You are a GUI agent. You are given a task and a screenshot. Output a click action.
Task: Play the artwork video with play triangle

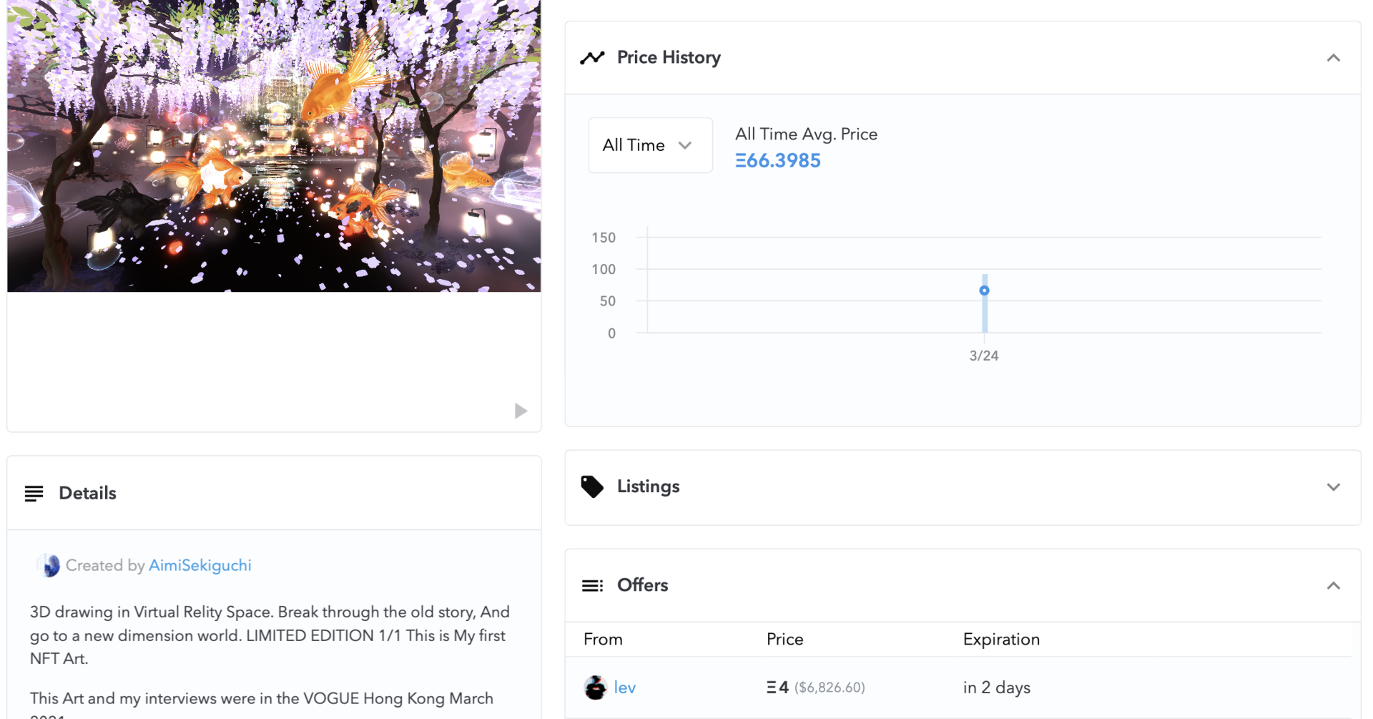(x=521, y=411)
